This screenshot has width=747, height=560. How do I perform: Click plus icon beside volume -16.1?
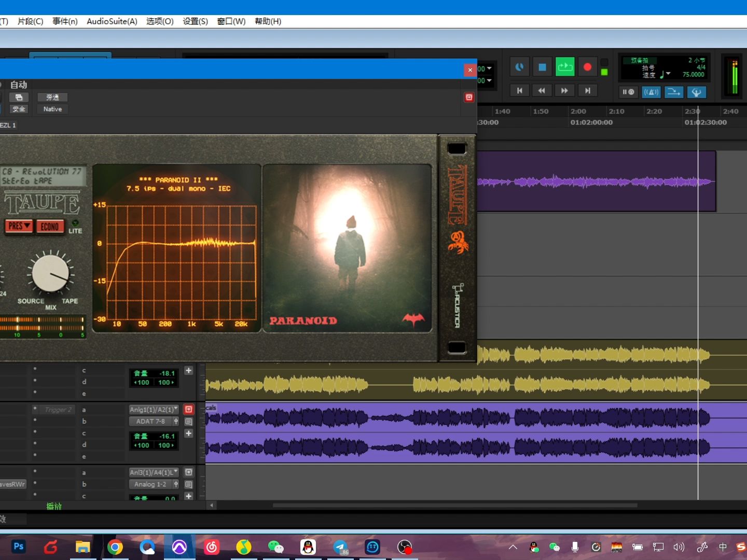[x=189, y=433]
